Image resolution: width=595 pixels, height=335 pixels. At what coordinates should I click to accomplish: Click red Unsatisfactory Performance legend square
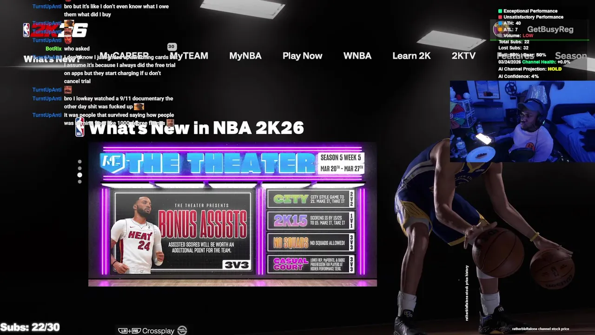(500, 17)
